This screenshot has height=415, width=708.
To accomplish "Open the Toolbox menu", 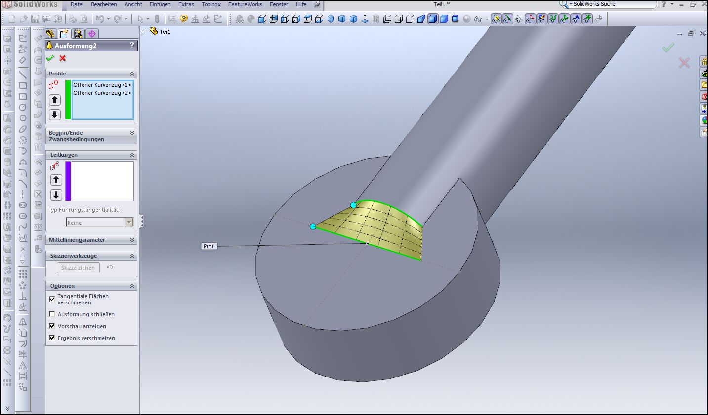I will 211,4.
